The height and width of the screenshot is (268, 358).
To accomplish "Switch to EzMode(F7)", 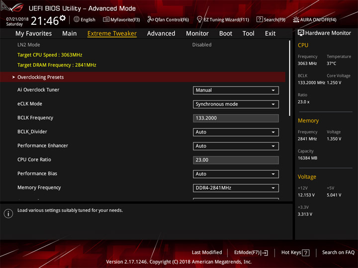I will pyautogui.click(x=251, y=253).
